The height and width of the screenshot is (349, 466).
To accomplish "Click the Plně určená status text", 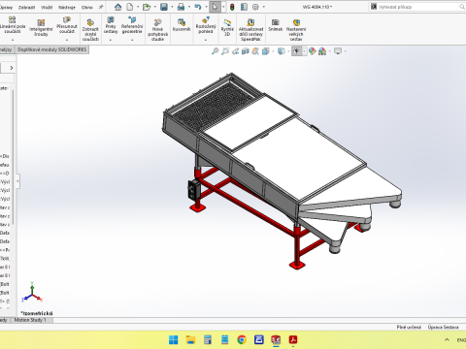I will coord(409,327).
